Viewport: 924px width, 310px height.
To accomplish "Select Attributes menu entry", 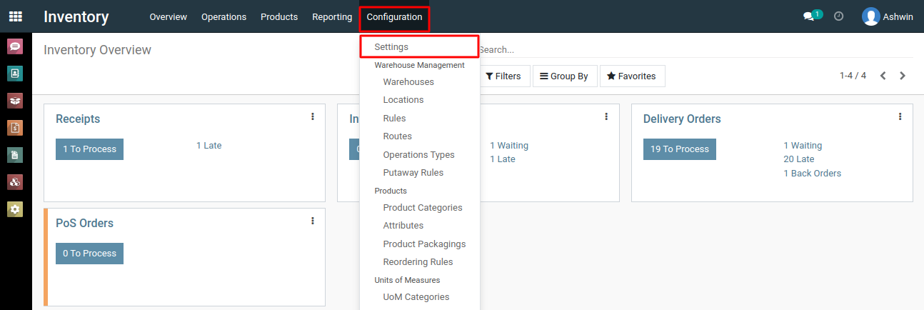I will pyautogui.click(x=403, y=226).
